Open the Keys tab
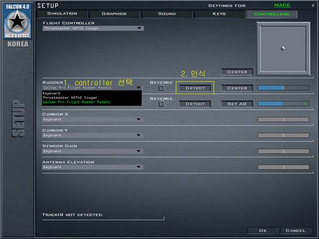The width and height of the screenshot is (319, 239). point(219,14)
